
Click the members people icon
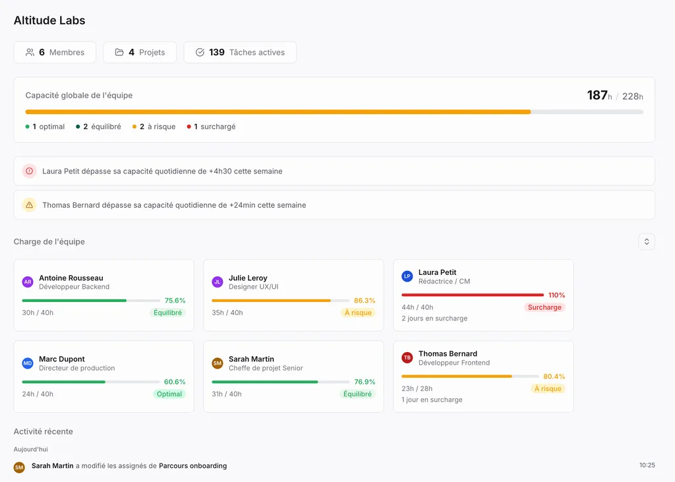[30, 52]
